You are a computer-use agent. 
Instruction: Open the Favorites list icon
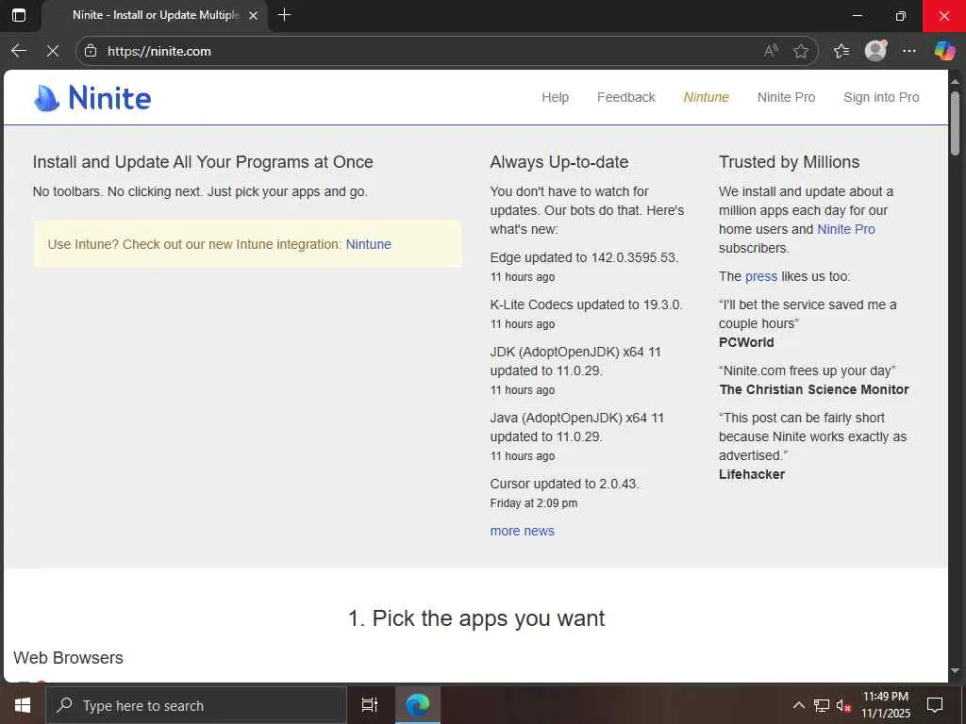click(841, 51)
